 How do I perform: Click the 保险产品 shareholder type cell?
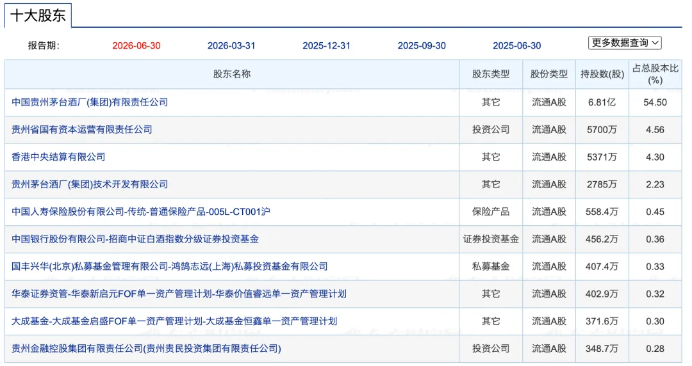pyautogui.click(x=491, y=212)
